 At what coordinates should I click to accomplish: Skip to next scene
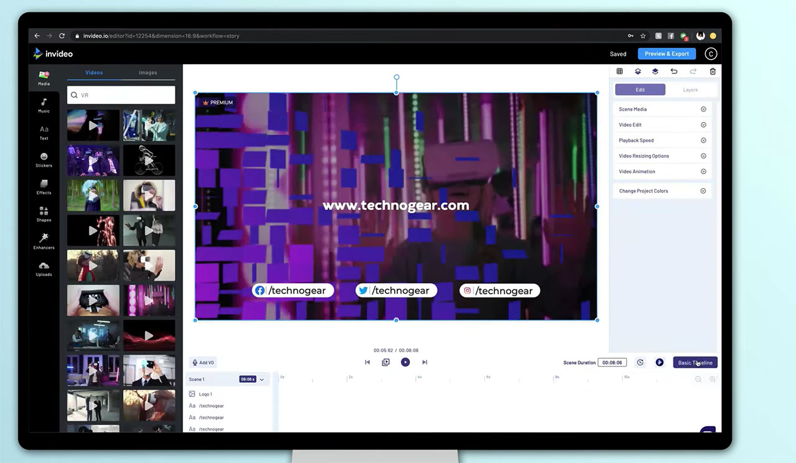(x=425, y=362)
